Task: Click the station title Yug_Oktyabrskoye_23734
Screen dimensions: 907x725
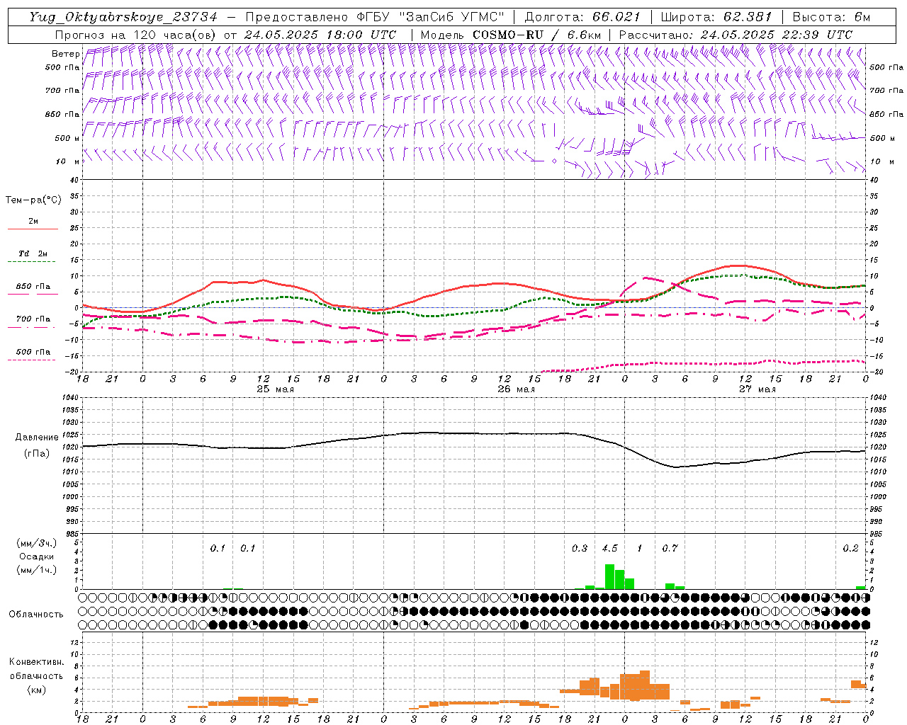Action: (123, 17)
